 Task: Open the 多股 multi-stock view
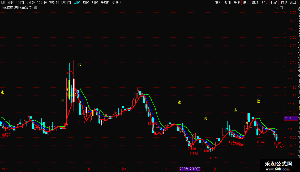[x=237, y=2]
